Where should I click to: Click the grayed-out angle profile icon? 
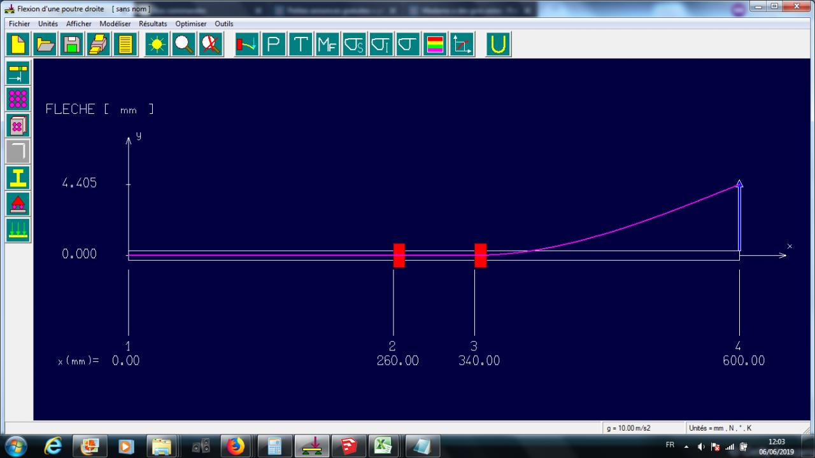click(18, 151)
